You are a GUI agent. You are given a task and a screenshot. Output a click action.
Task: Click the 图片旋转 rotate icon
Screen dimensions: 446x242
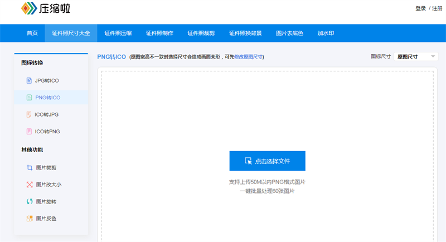pyautogui.click(x=30, y=201)
